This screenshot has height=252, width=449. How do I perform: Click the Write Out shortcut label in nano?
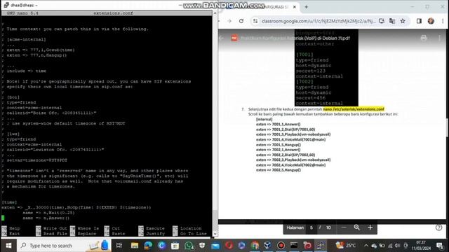[x=55, y=228]
